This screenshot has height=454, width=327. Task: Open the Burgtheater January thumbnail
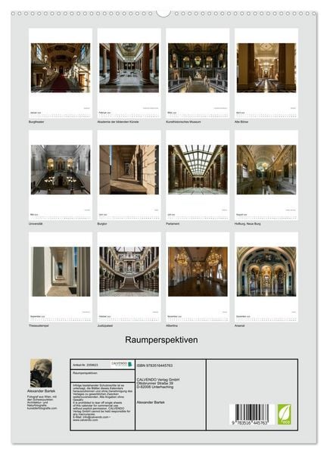(61, 68)
